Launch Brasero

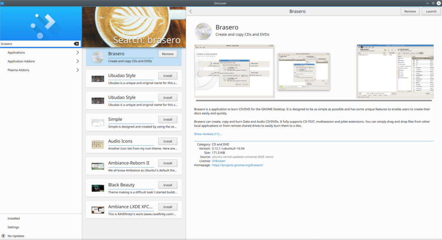click(x=431, y=11)
